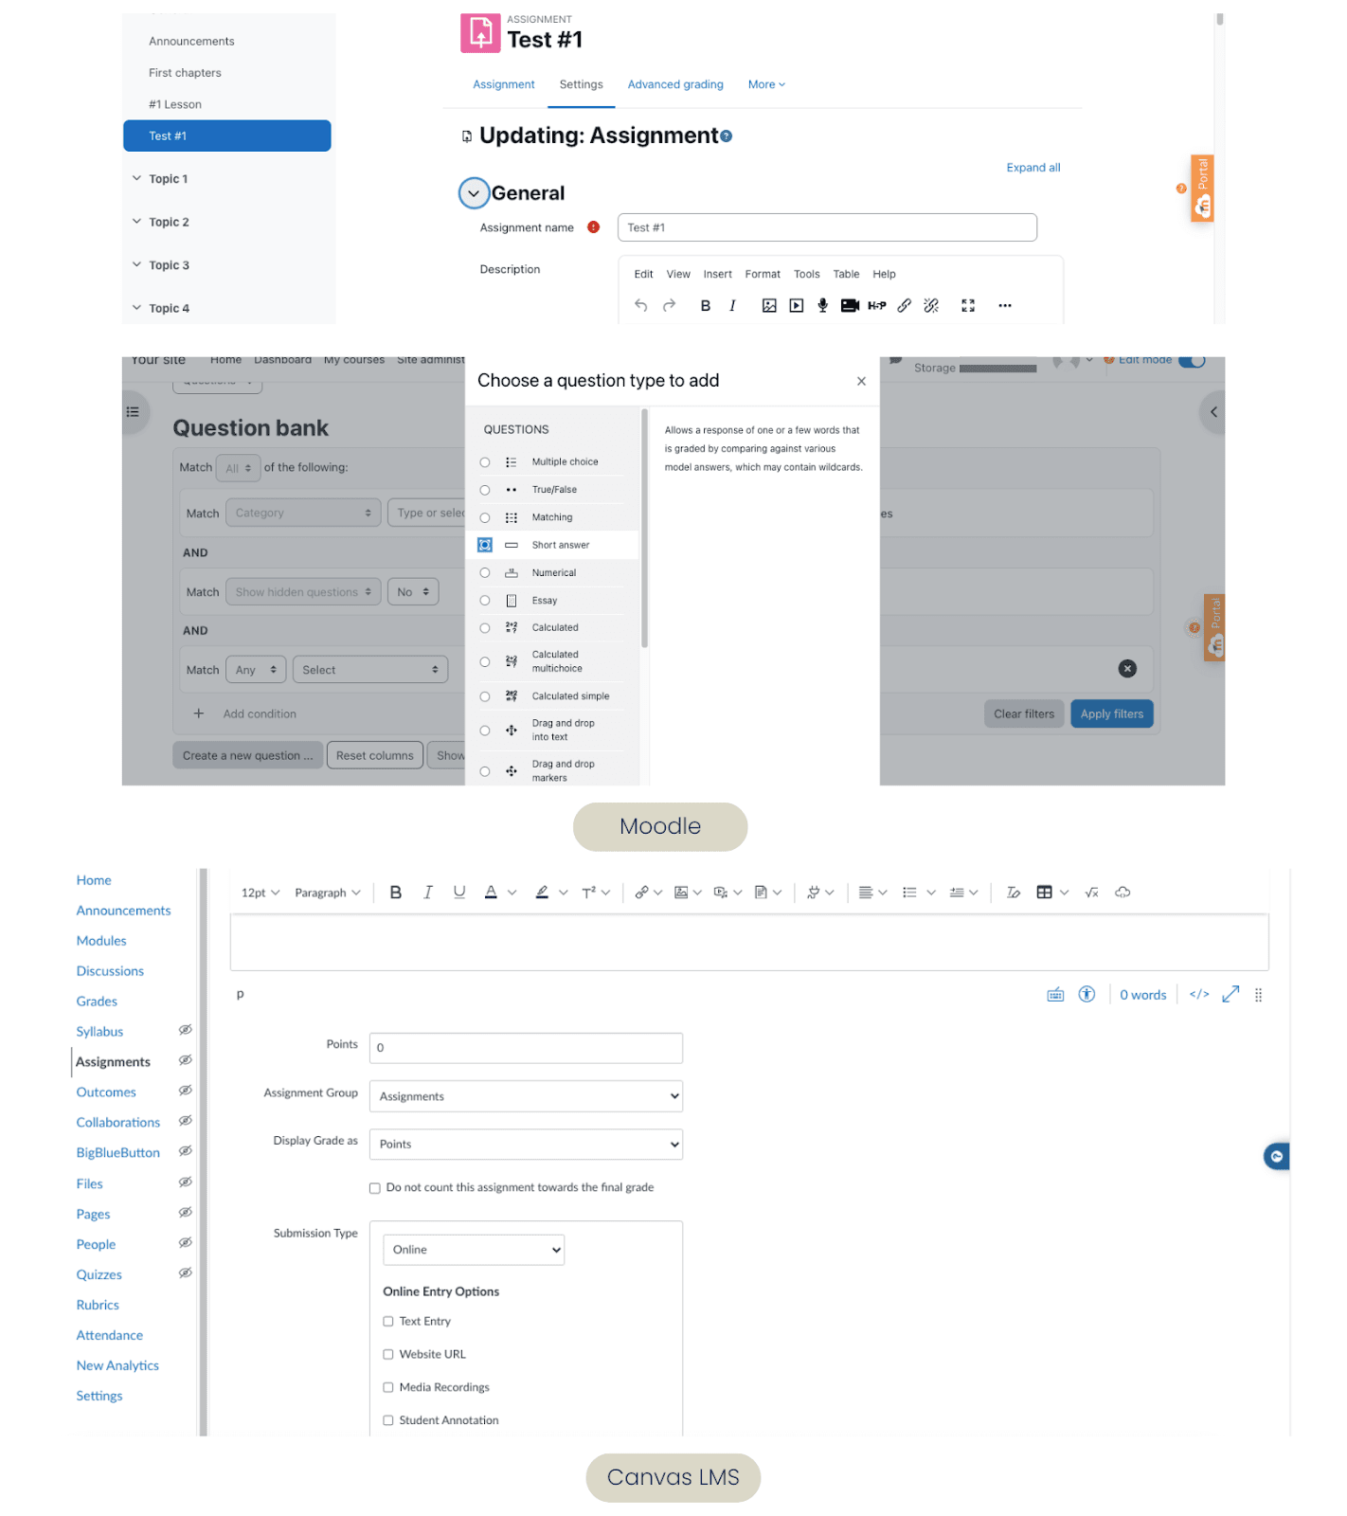Reveal more Moodle editor toolbar buttons
Viewport: 1347px width, 1516px height.
coord(1005,305)
